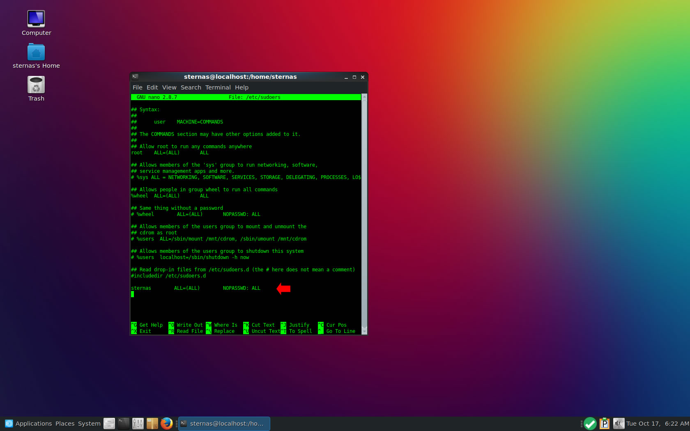The height and width of the screenshot is (431, 690).
Task: Select the sternas@localhost taskbar window button
Action: pos(224,424)
